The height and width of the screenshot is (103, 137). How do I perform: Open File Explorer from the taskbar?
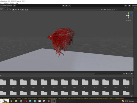click(x=16, y=101)
